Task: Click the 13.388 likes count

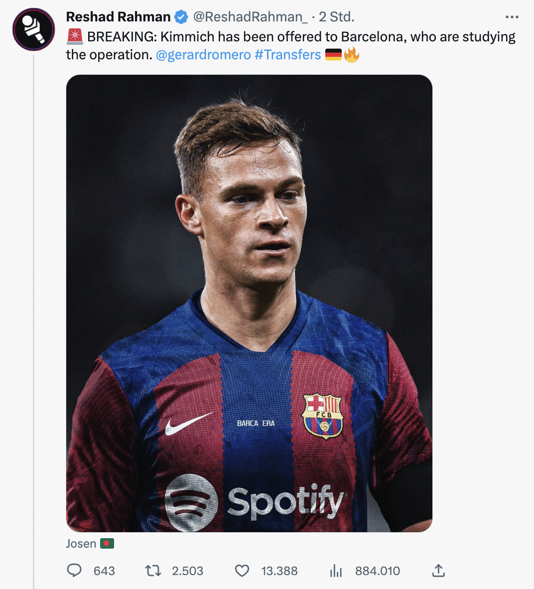Action: [x=279, y=571]
